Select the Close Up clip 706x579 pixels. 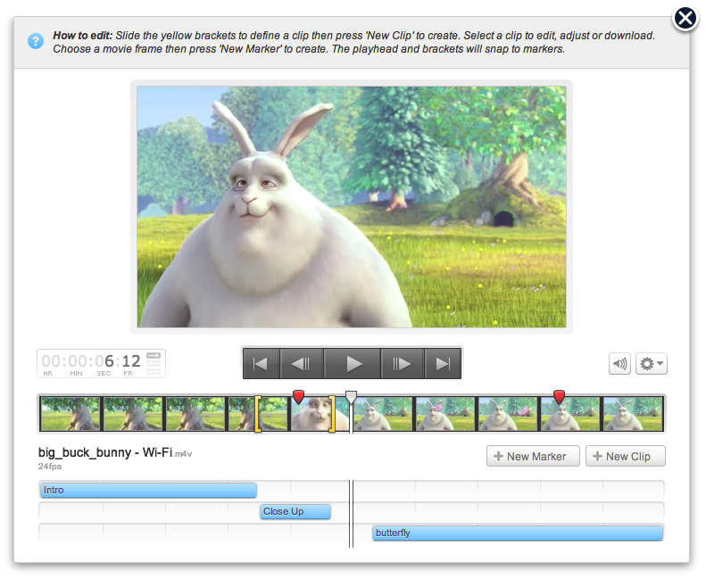295,511
